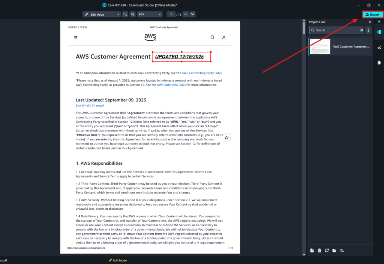This screenshot has height=264, width=384.
Task: Open the Project Files sidebar tab
Action: tap(379, 33)
